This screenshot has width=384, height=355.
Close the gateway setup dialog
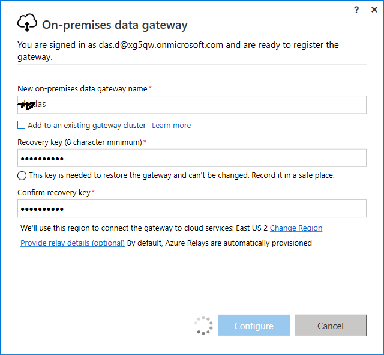374,10
